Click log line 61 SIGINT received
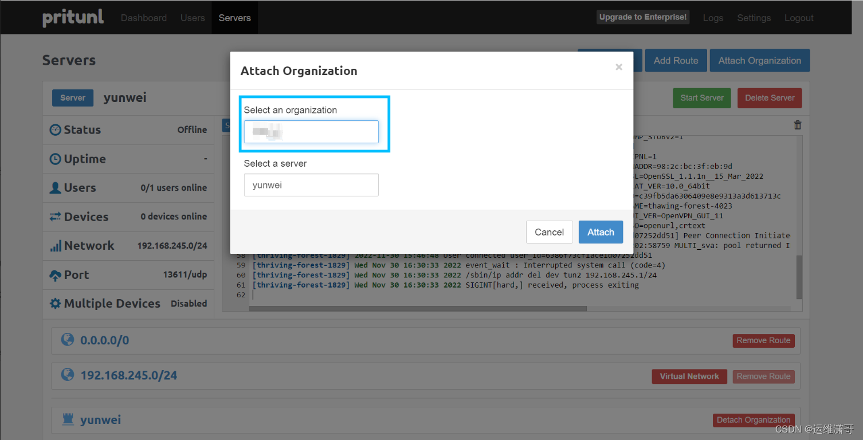This screenshot has height=440, width=863. point(445,285)
